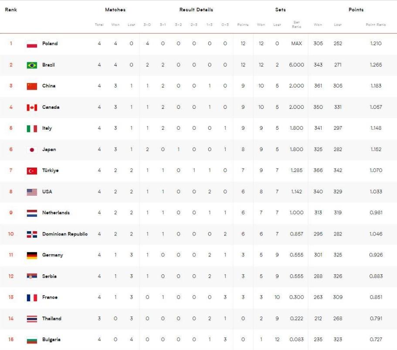The height and width of the screenshot is (350, 397).
Task: Select the Bulgaria team name
Action: (51, 340)
